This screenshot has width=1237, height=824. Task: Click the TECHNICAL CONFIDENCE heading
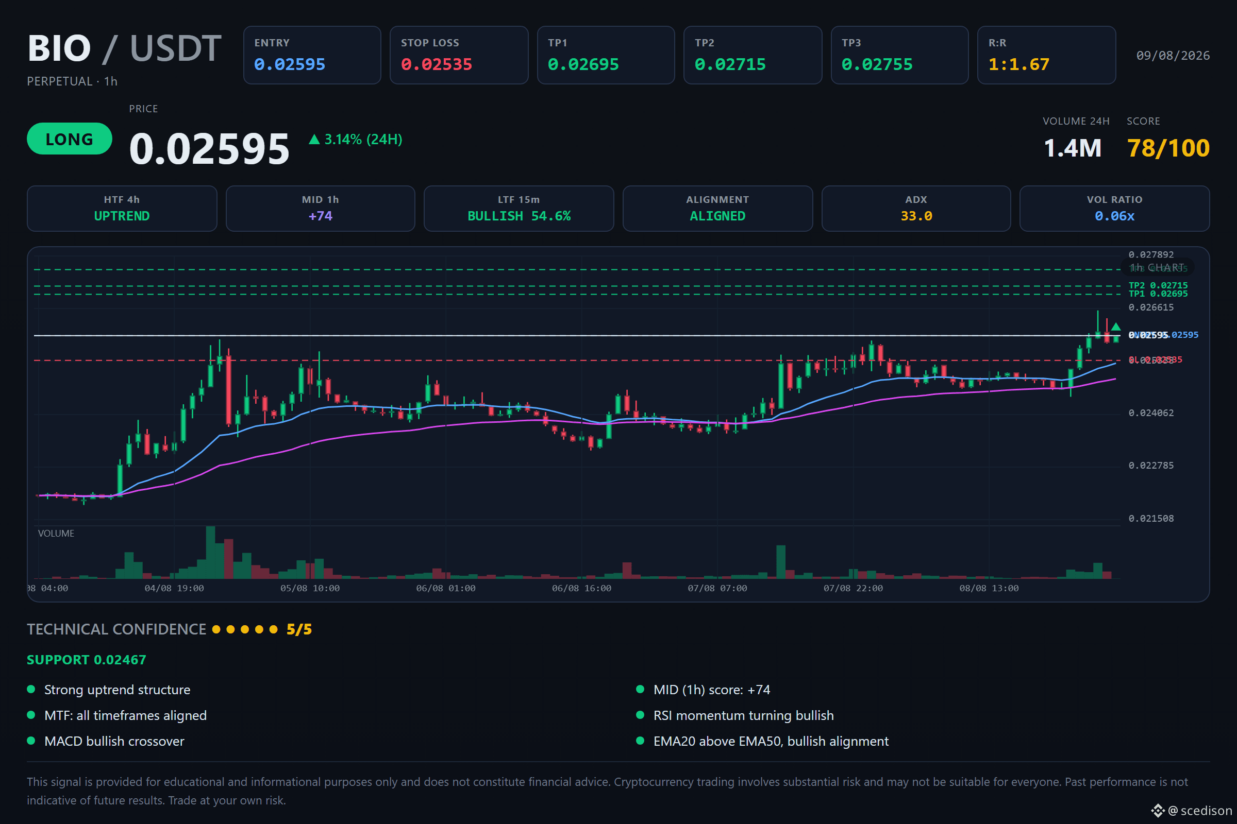pyautogui.click(x=116, y=629)
